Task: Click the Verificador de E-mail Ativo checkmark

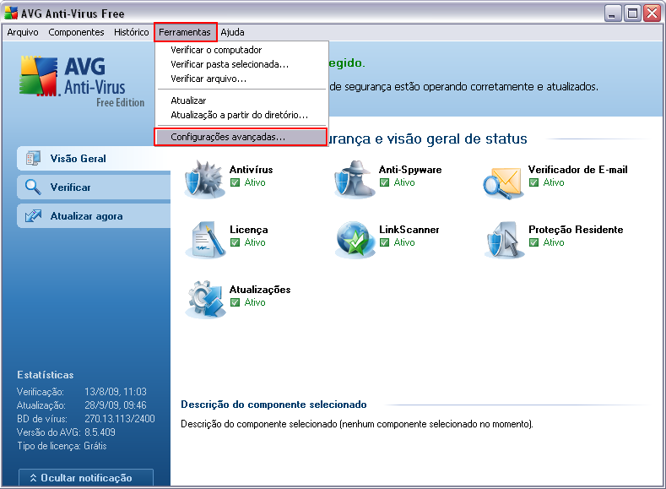Action: point(534,182)
